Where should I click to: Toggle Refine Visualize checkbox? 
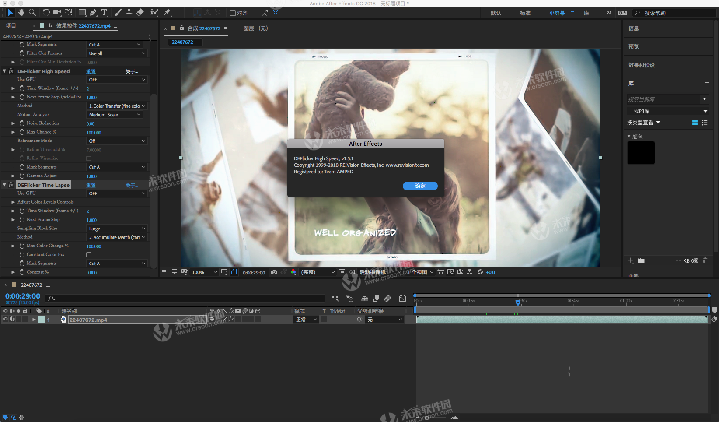point(89,158)
